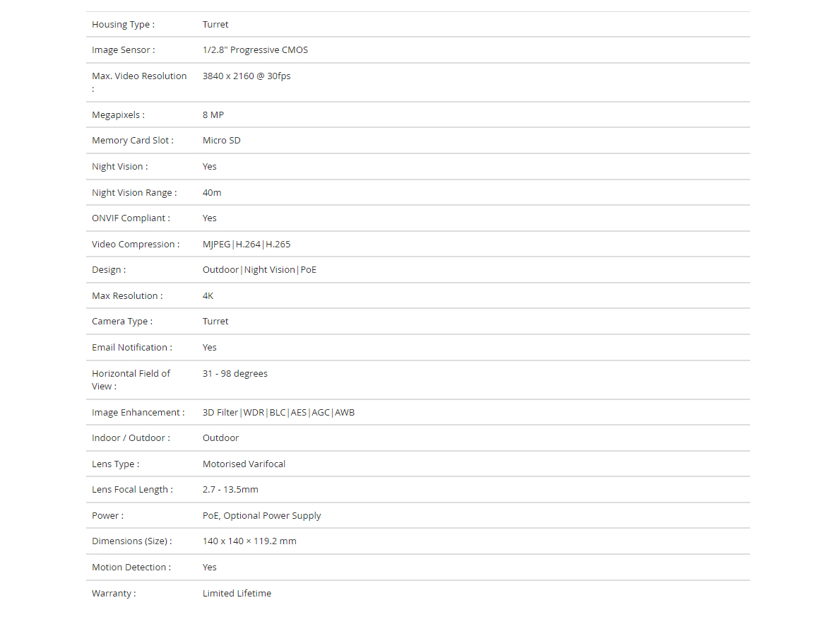Screen dimensions: 837x617
Task: Select the MJPEG|H.264|H.265 compression value
Action: point(247,244)
